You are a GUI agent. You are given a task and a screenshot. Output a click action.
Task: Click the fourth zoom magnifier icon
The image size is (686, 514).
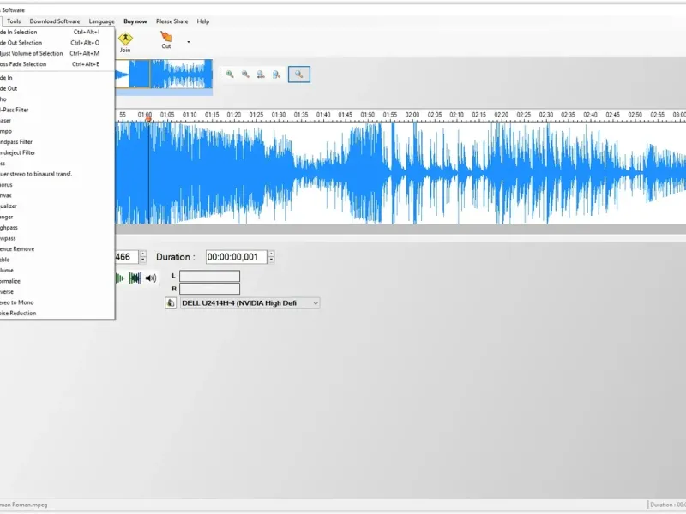(276, 75)
